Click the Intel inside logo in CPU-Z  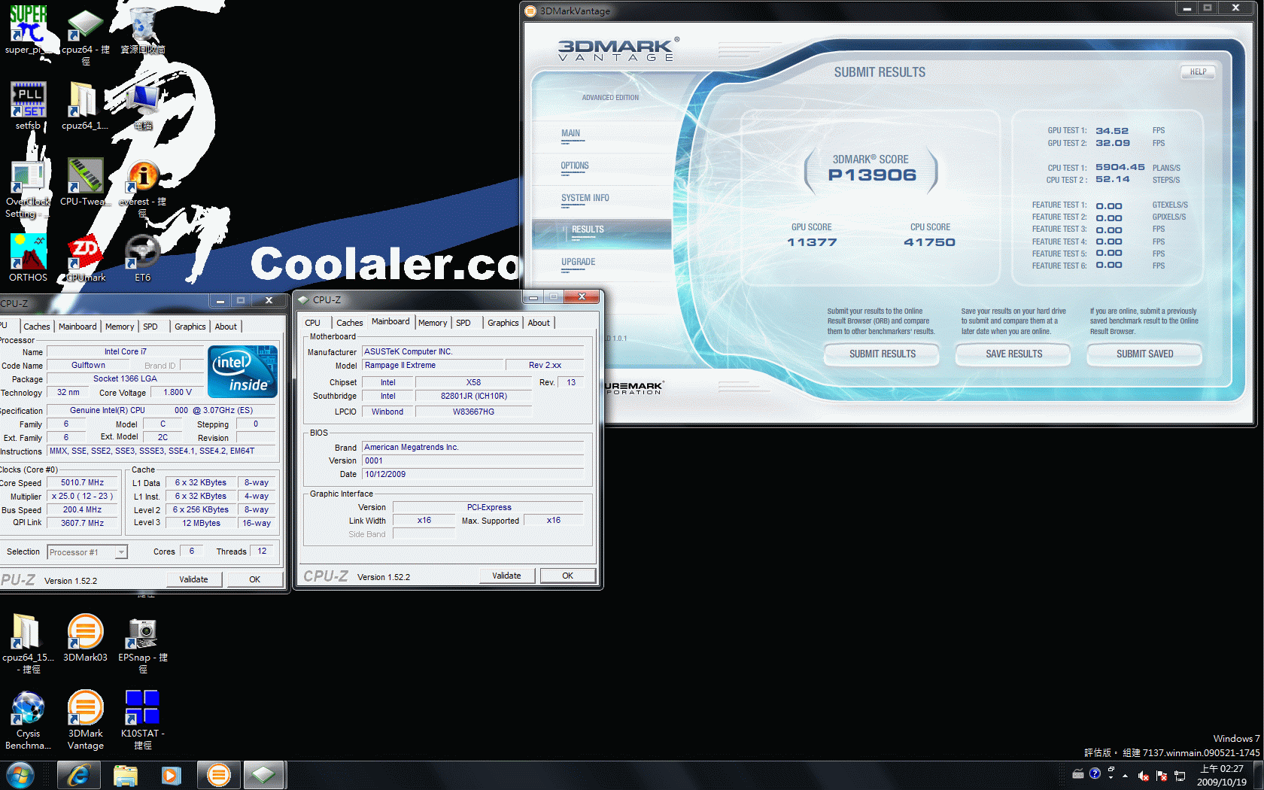tap(242, 372)
